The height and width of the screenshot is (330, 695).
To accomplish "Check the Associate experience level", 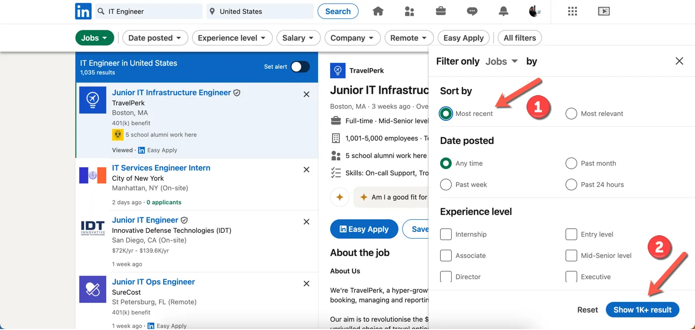I will (x=446, y=256).
